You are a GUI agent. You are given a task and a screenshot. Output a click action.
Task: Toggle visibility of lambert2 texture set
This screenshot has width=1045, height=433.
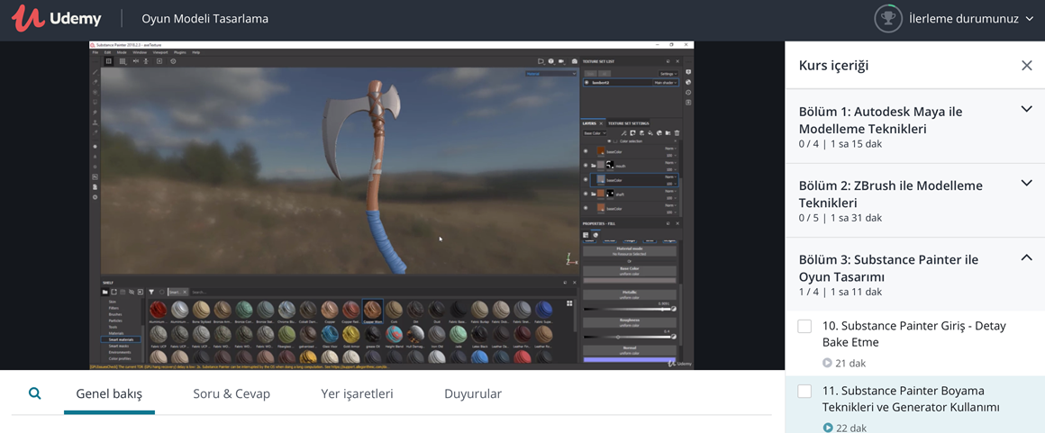tap(586, 83)
